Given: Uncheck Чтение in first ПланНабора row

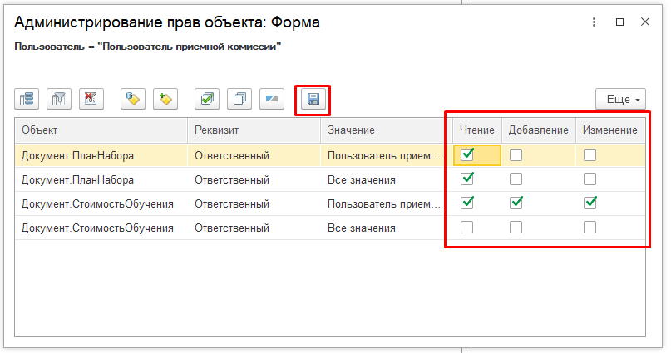Looking at the screenshot, I should click(467, 154).
